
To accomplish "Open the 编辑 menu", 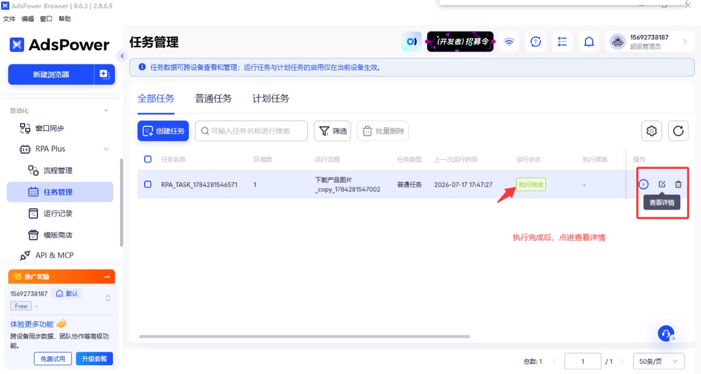I will (x=27, y=19).
